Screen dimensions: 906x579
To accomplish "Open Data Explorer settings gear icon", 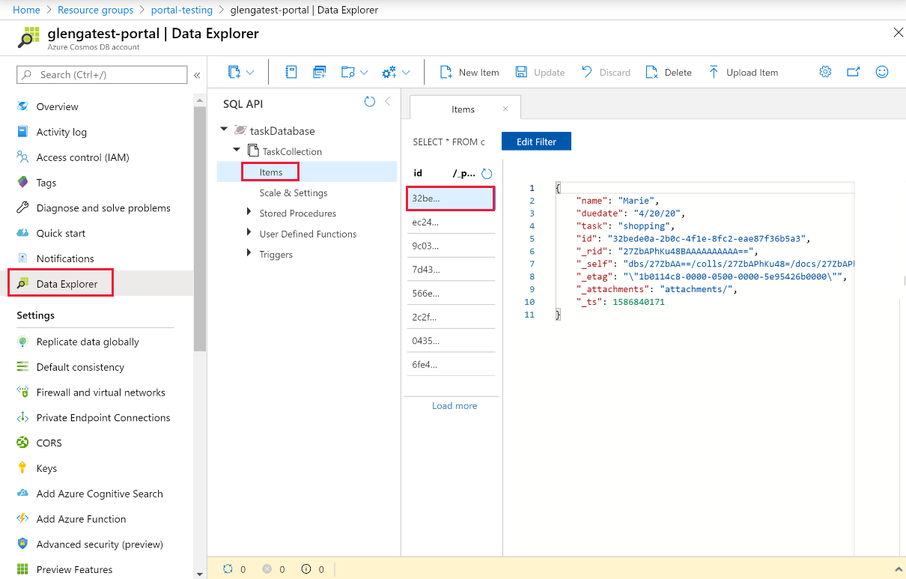I will coord(825,72).
